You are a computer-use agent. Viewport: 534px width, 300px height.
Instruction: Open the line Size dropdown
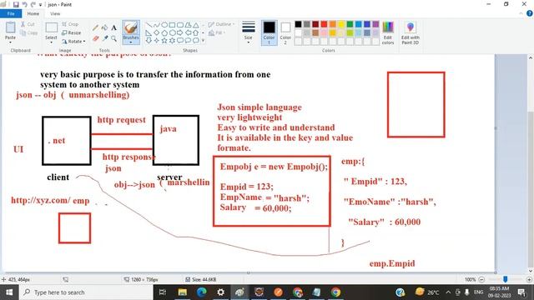pos(249,32)
